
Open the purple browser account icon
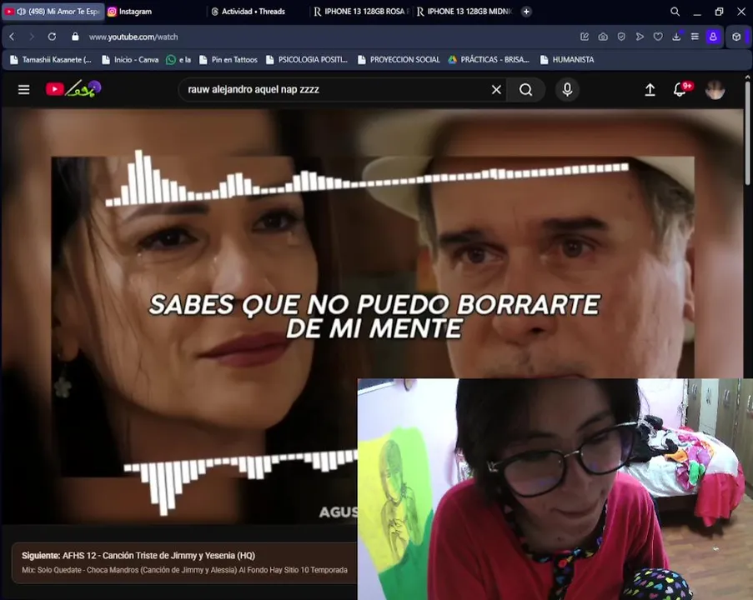pos(713,37)
